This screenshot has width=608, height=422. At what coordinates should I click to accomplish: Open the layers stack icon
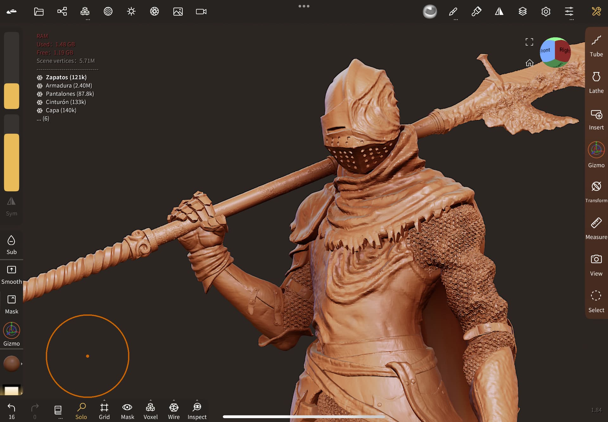(x=522, y=12)
